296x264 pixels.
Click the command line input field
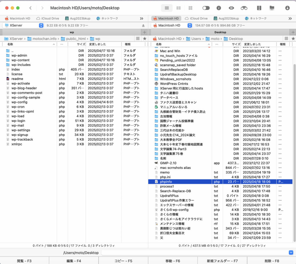[x=195, y=252]
